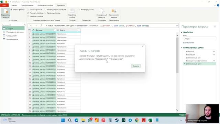Select the Ненайденное query
Viewport: 220px width, 124px height.
pyautogui.click(x=13, y=39)
